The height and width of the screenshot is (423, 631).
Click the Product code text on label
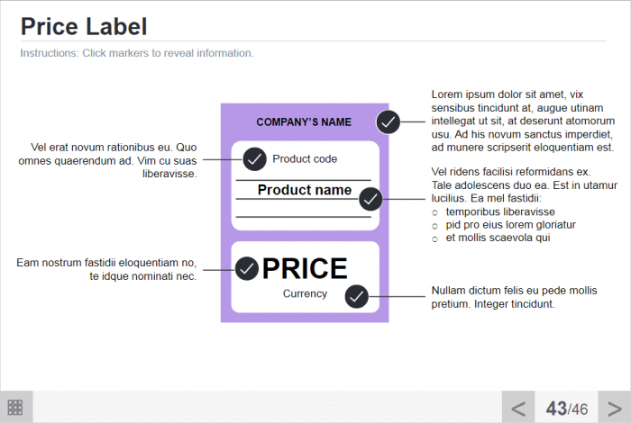click(305, 159)
